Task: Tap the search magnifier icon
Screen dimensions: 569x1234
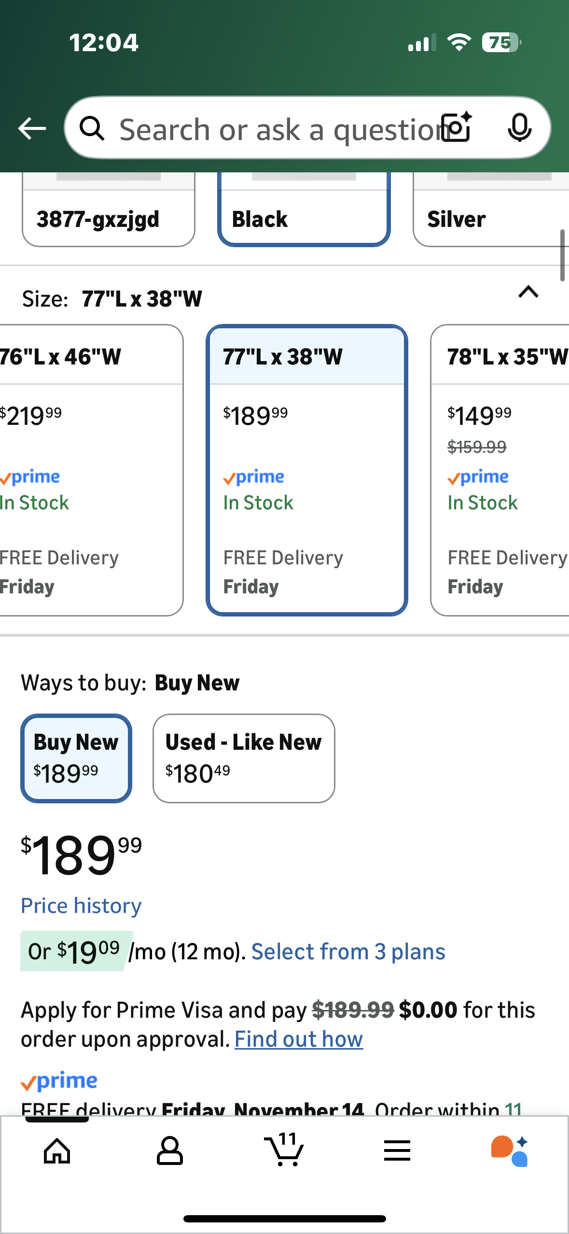Action: pos(92,129)
